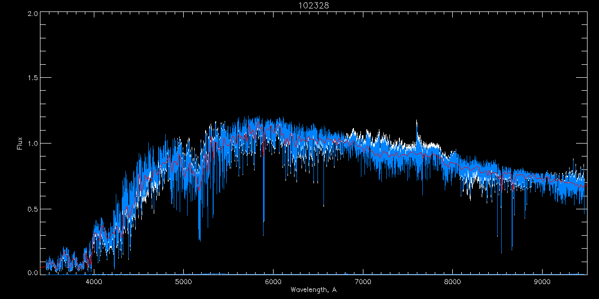The height and width of the screenshot is (299, 599).
Task: Select the 9000 wavelength tick label
Action: click(x=542, y=282)
